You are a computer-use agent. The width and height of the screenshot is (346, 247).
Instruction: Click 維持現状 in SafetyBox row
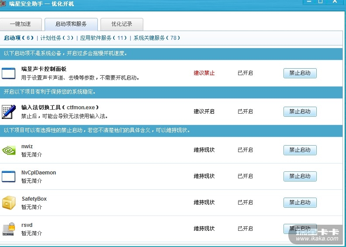(x=204, y=202)
